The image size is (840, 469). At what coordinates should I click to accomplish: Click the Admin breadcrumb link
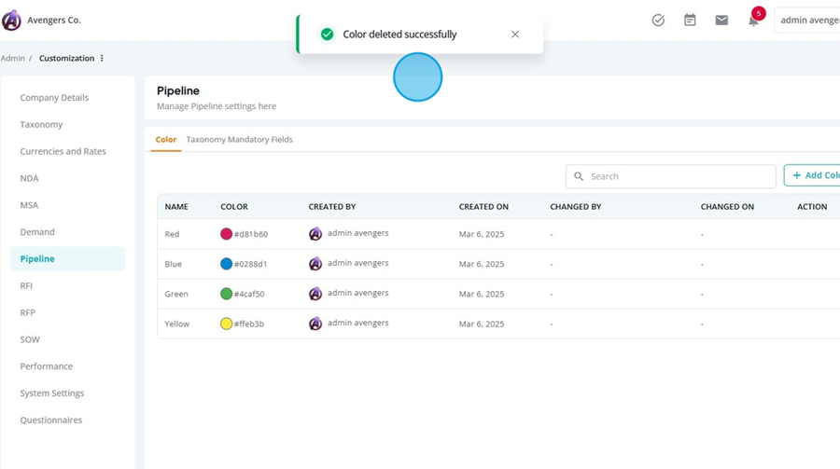12,58
